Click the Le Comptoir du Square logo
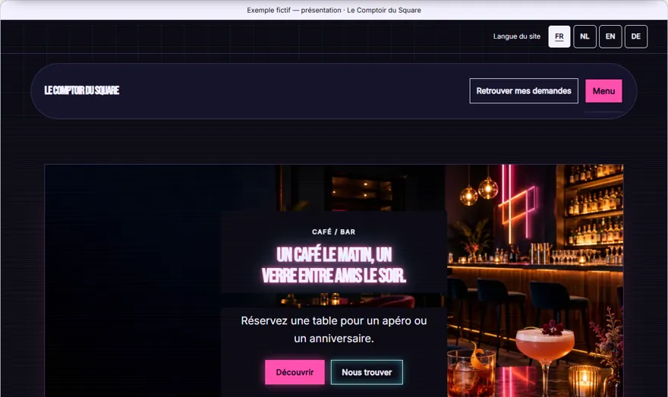This screenshot has height=397, width=668. pyautogui.click(x=82, y=90)
